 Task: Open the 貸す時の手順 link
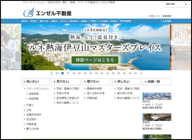pyautogui.click(x=124, y=93)
